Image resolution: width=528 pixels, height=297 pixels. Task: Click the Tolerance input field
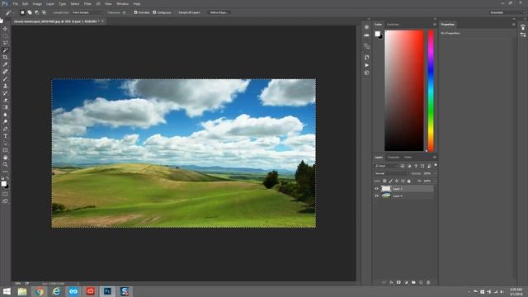tap(126, 12)
